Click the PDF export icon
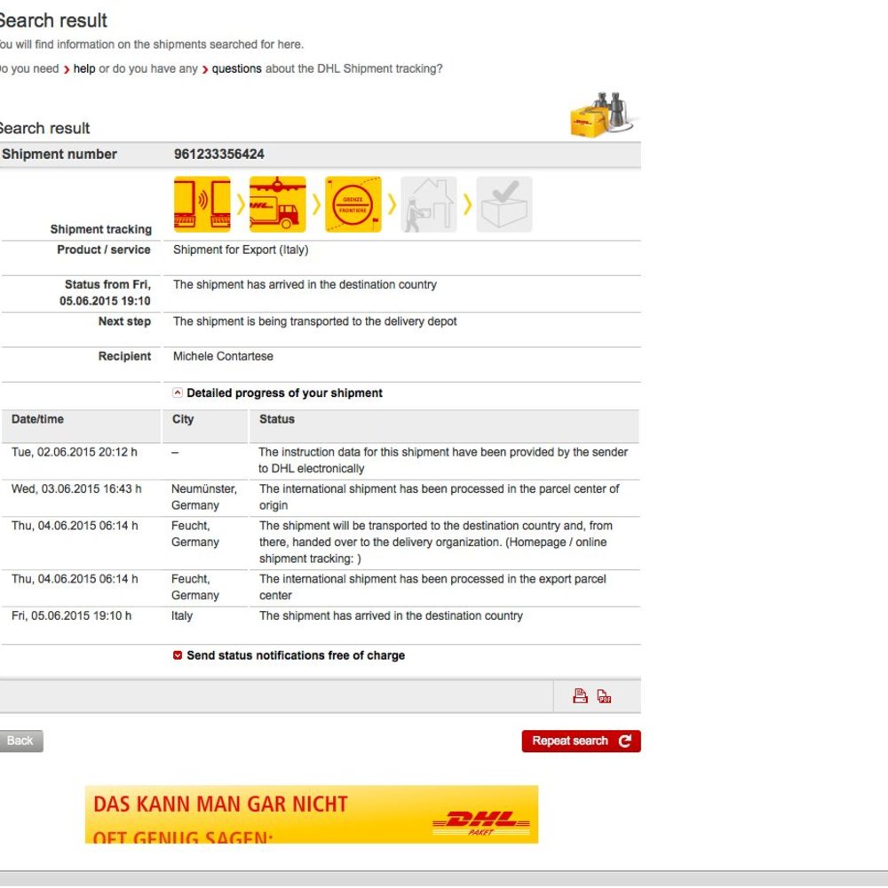This screenshot has height=888, width=888. point(604,696)
